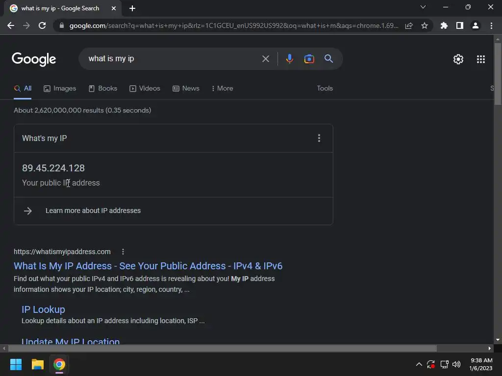Click the browser forward arrow
Viewport: 502px width, 376px height.
pyautogui.click(x=26, y=25)
